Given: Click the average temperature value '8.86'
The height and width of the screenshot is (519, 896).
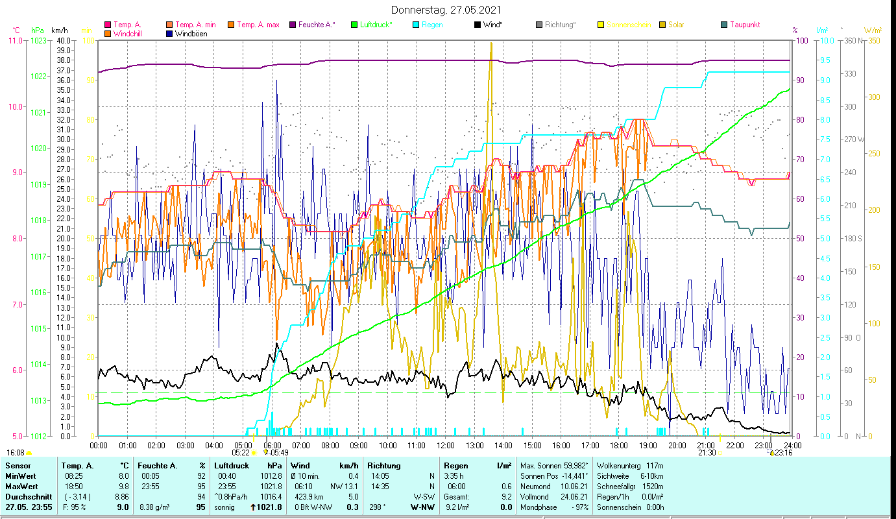Looking at the screenshot, I should click(122, 496).
